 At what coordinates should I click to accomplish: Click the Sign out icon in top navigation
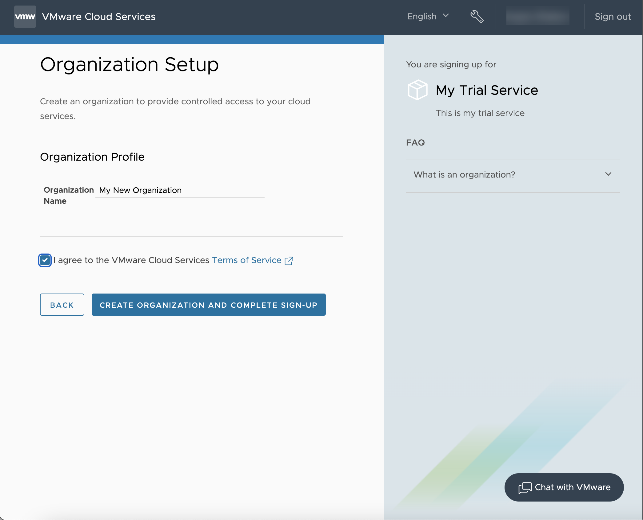tap(612, 16)
